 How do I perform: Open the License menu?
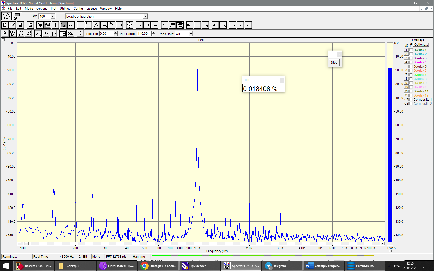(91, 9)
